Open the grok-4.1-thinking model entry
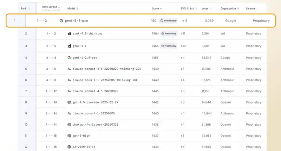281x151 pixels. 87,33
